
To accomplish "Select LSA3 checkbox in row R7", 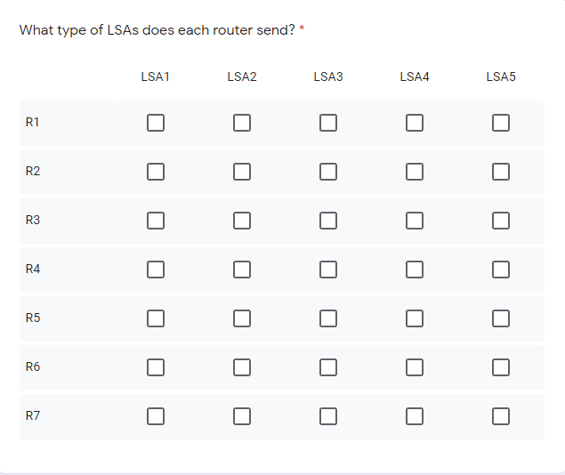I will (328, 416).
